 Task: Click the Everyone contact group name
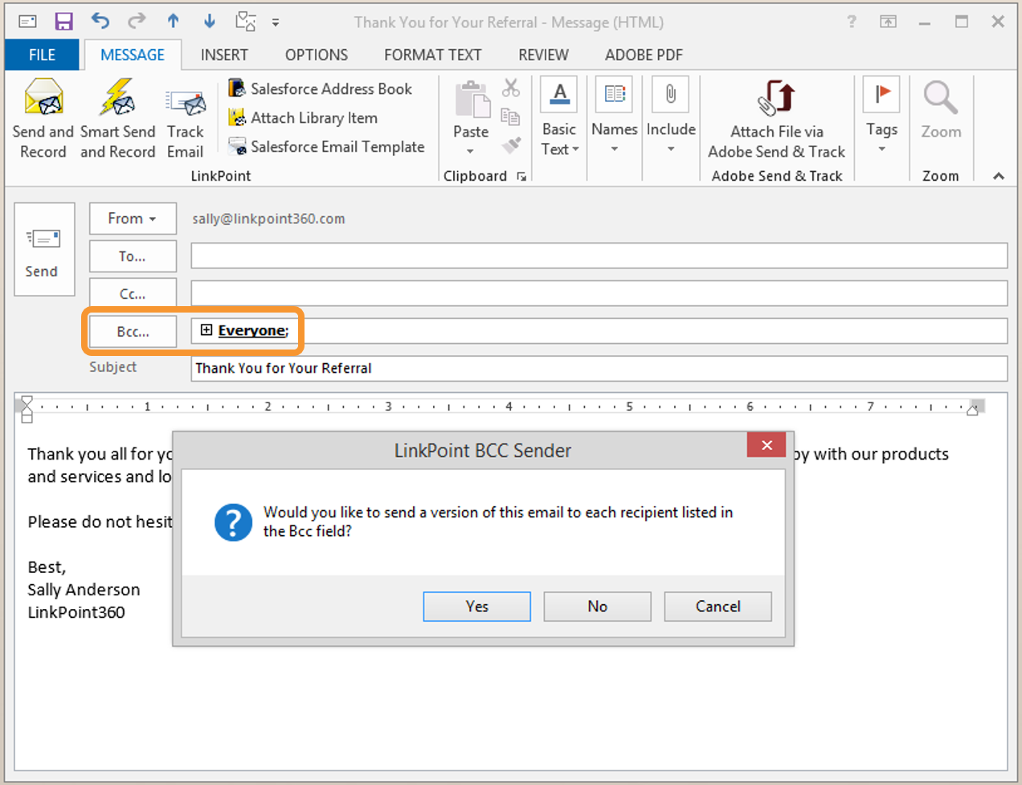251,330
